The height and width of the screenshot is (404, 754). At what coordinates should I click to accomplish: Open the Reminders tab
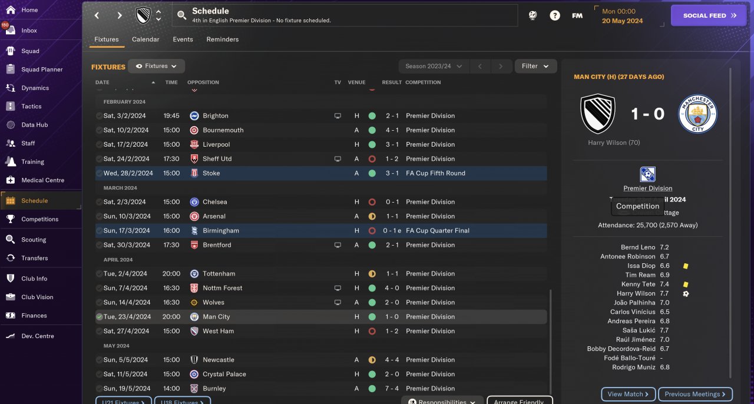[x=222, y=39]
